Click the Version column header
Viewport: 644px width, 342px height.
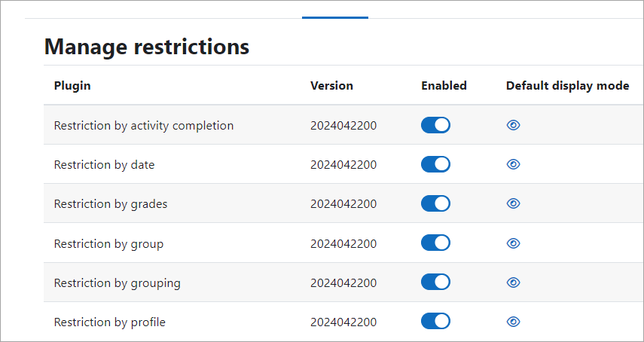(x=331, y=86)
